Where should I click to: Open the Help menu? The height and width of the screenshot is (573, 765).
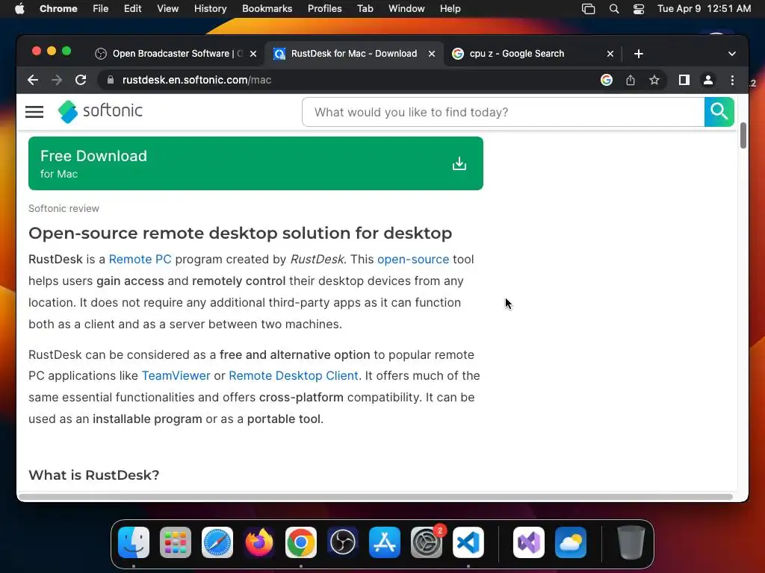tap(450, 9)
